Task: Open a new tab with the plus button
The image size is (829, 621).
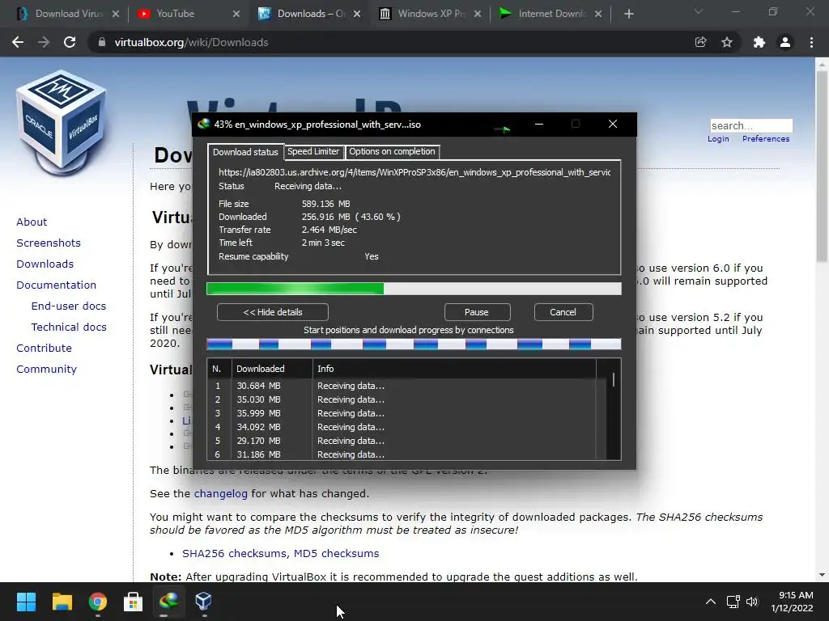Action: pyautogui.click(x=628, y=14)
